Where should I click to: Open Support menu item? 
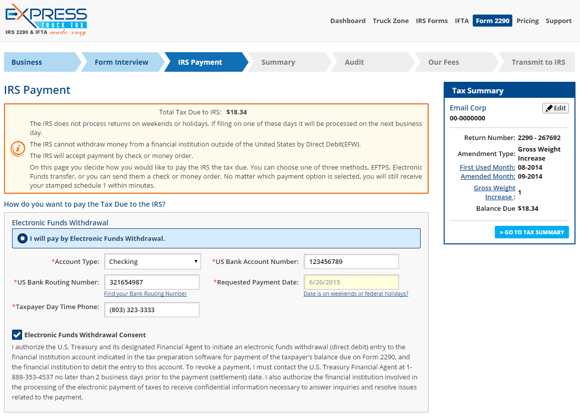(558, 21)
